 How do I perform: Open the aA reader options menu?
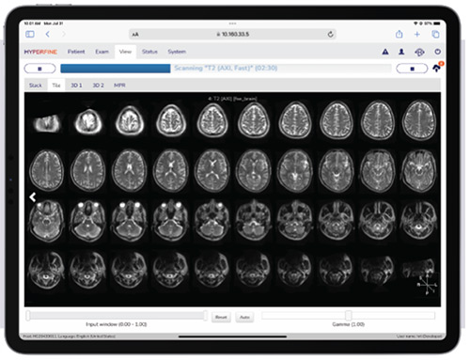pos(135,35)
